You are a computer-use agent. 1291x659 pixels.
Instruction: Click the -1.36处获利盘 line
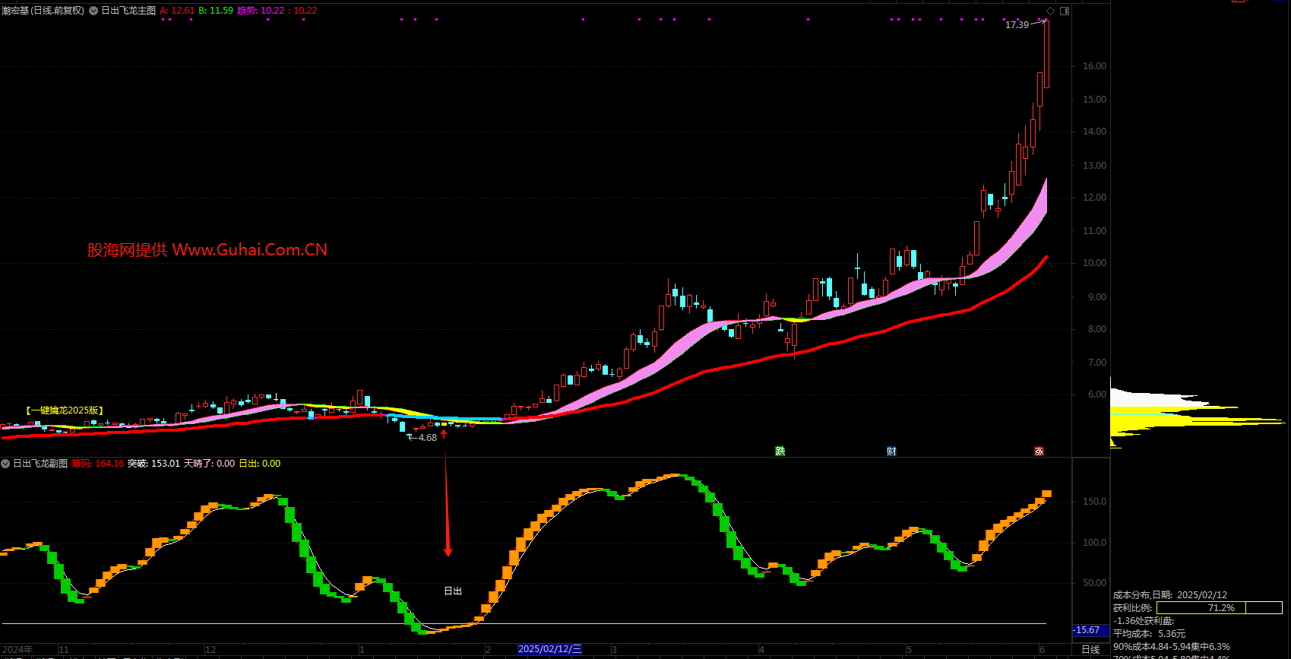(1144, 621)
